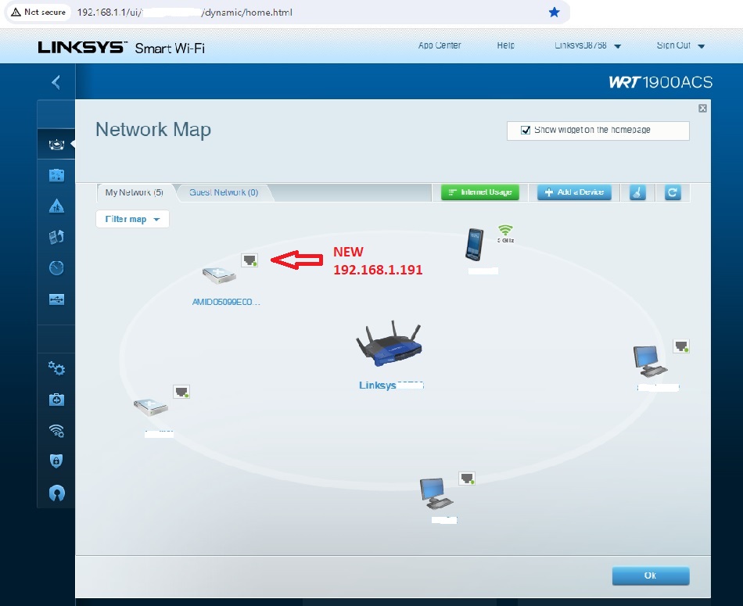Click the Internet Usage button

pyautogui.click(x=480, y=192)
